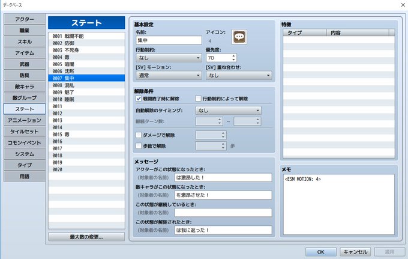This screenshot has width=408, height=259.
Task: Select state 0002 防御
Action: [86, 43]
